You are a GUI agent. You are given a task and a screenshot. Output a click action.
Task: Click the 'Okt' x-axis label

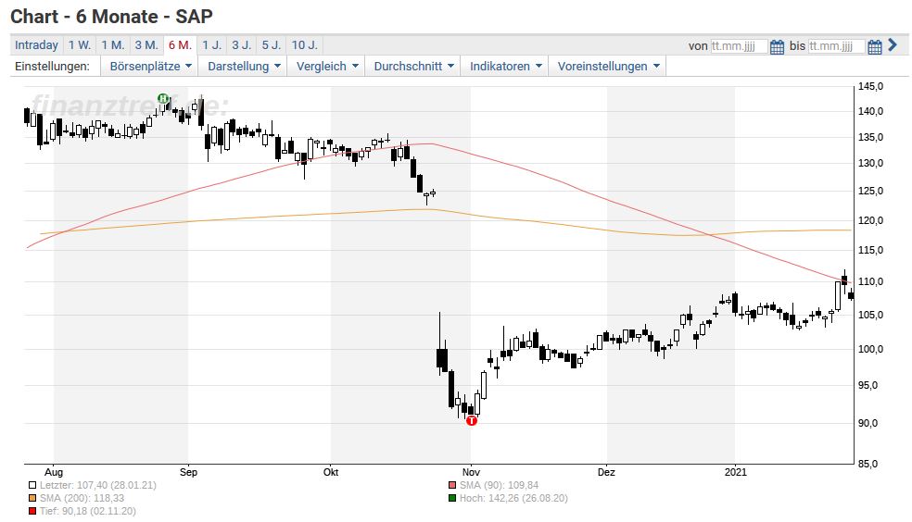click(331, 472)
